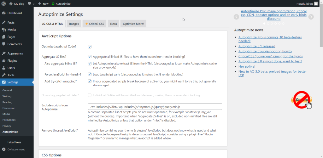The image size is (323, 158).
Task: Open 'Autoptimize 3.1 released' link
Action: click(257, 46)
